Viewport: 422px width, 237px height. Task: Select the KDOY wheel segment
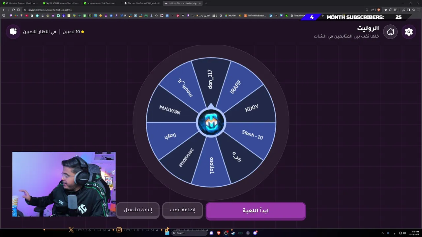pyautogui.click(x=252, y=108)
